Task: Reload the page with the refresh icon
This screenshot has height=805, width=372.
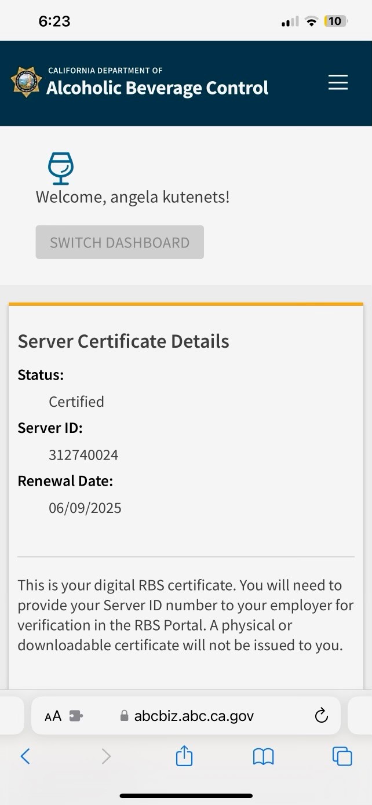Action: [321, 716]
